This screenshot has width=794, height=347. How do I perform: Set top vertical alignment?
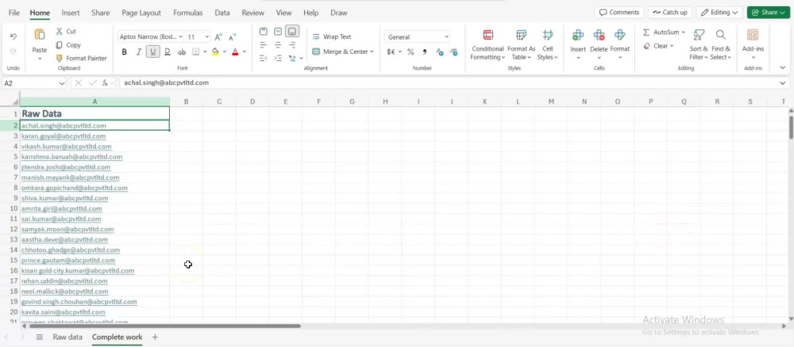click(x=264, y=32)
